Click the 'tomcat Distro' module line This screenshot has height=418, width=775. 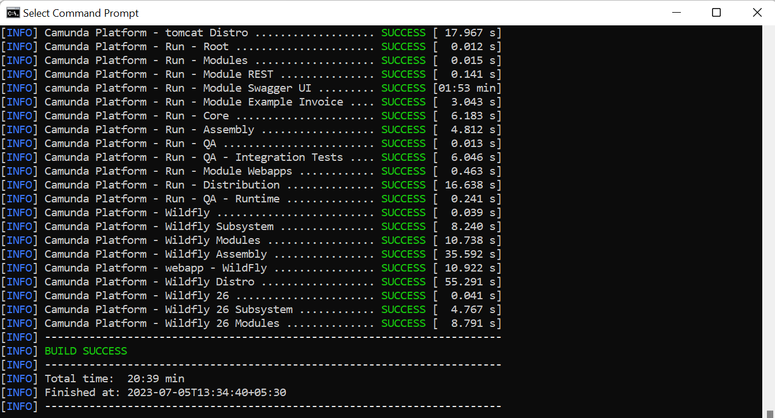(x=251, y=33)
